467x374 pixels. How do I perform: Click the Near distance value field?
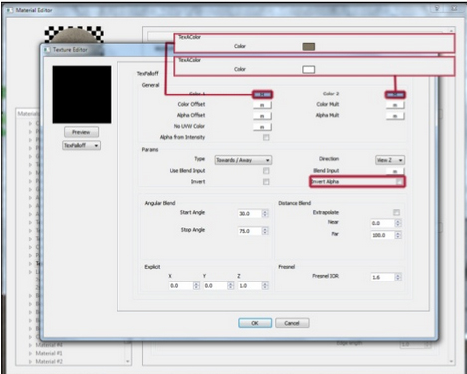click(x=383, y=223)
